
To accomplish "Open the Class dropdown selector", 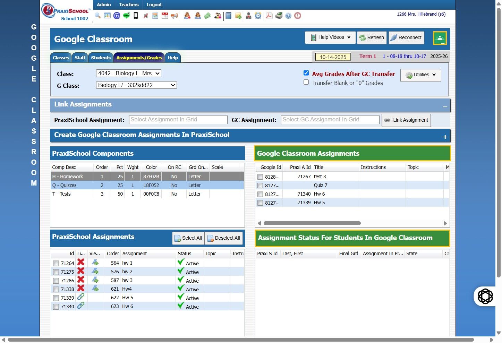I will (128, 74).
